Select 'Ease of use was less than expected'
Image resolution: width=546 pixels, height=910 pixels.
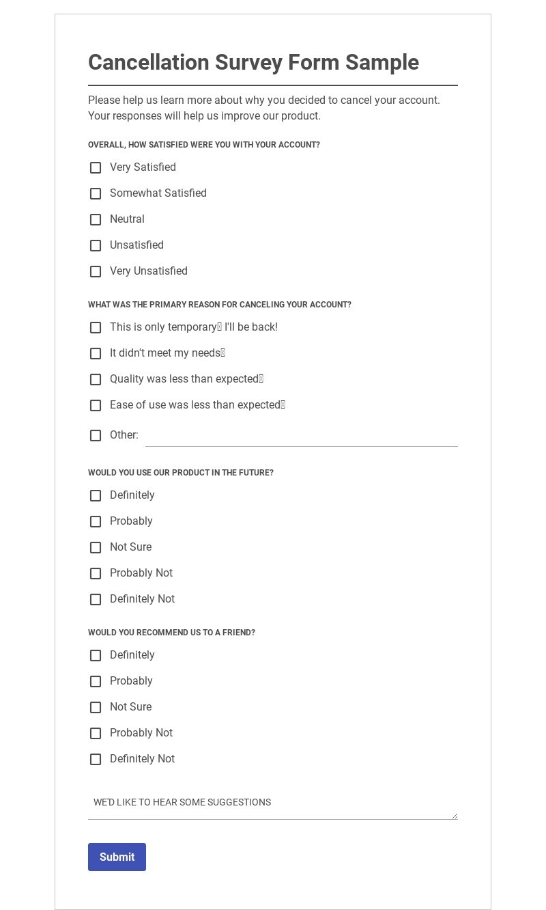96,406
